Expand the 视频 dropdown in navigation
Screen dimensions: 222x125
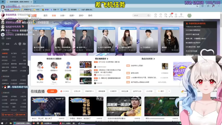click(72, 16)
